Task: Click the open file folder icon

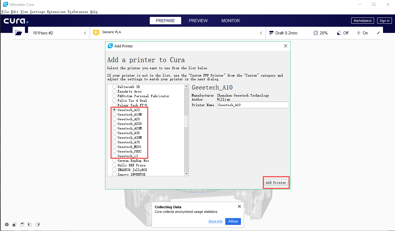Action: tap(18, 33)
